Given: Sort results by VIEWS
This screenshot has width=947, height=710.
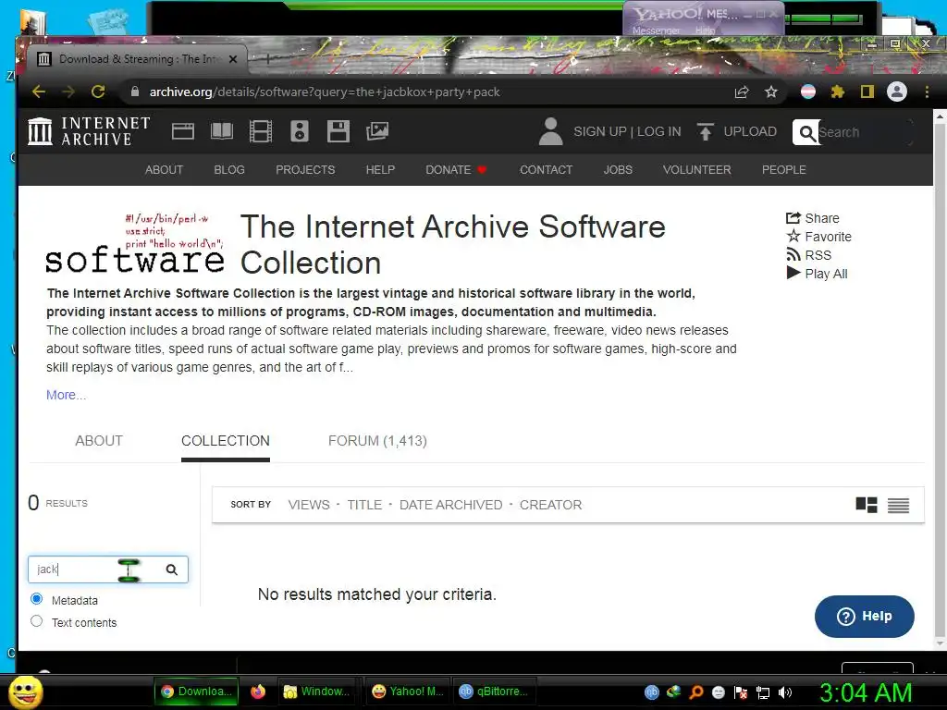Looking at the screenshot, I should [309, 505].
